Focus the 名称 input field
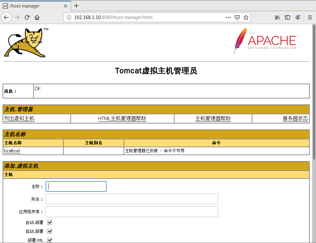 pos(76,186)
